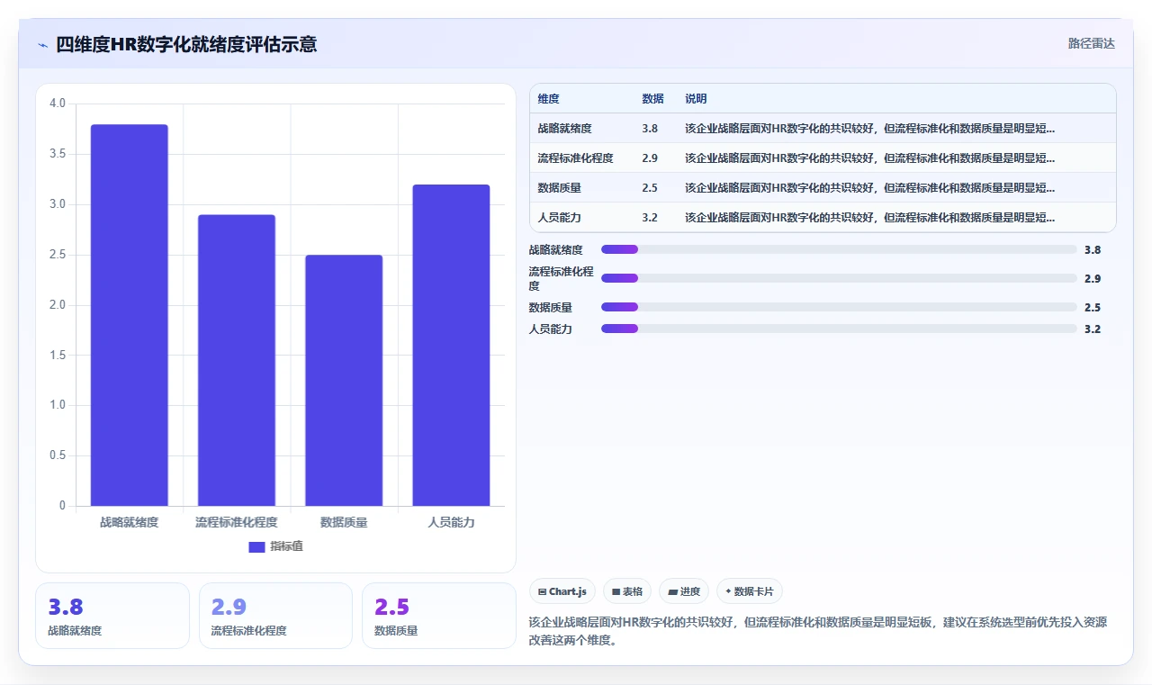
Task: Click the 维度 column header
Action: (x=548, y=99)
